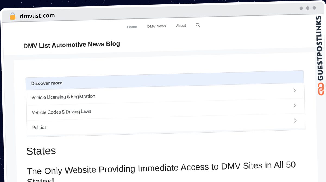Viewport: 326px width, 182px height.
Task: Open the About menu item
Action: (x=181, y=26)
